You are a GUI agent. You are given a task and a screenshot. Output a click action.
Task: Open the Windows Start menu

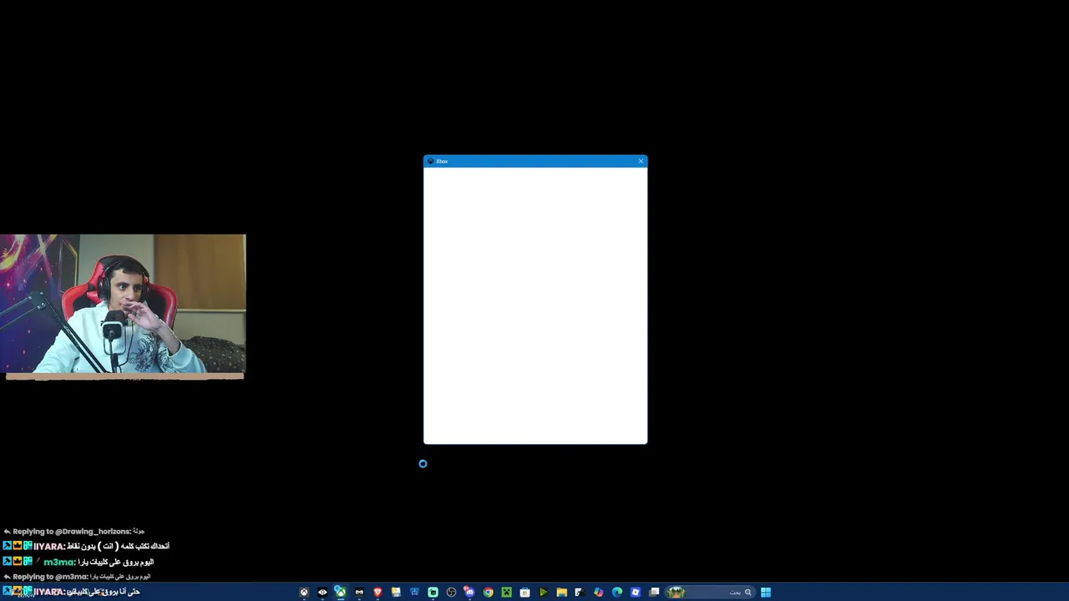coord(765,593)
